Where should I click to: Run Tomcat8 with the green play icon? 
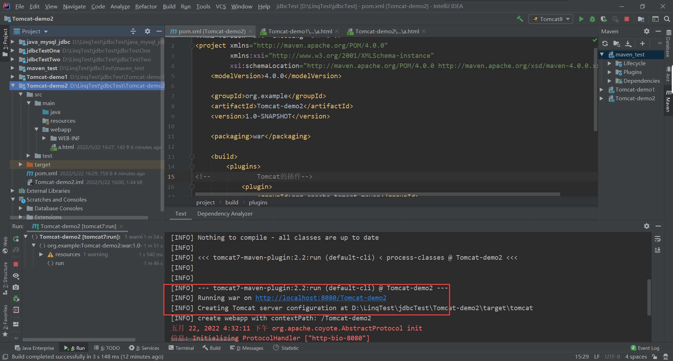(x=581, y=19)
